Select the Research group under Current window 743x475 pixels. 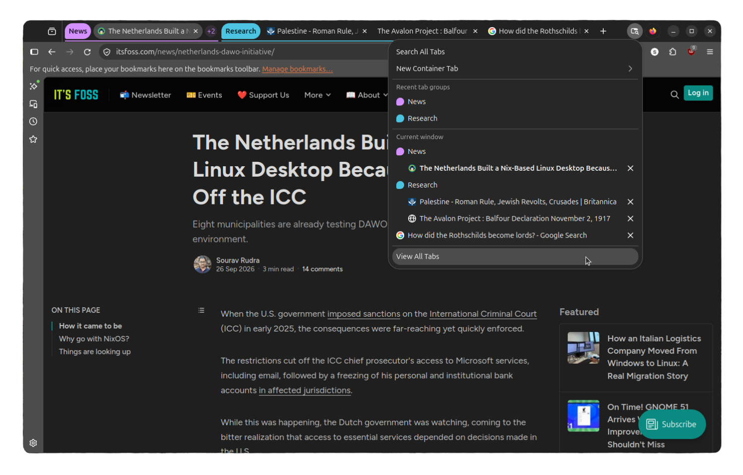pyautogui.click(x=515, y=186)
